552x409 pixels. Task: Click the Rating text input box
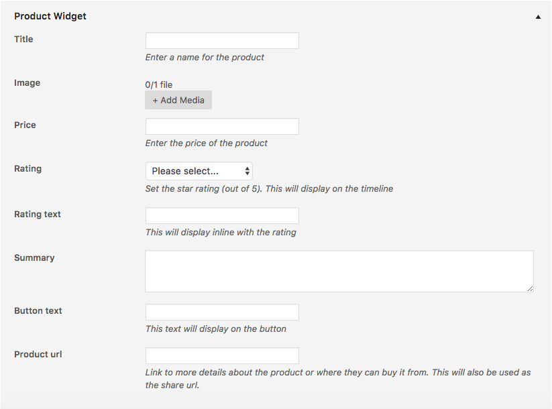coord(222,215)
